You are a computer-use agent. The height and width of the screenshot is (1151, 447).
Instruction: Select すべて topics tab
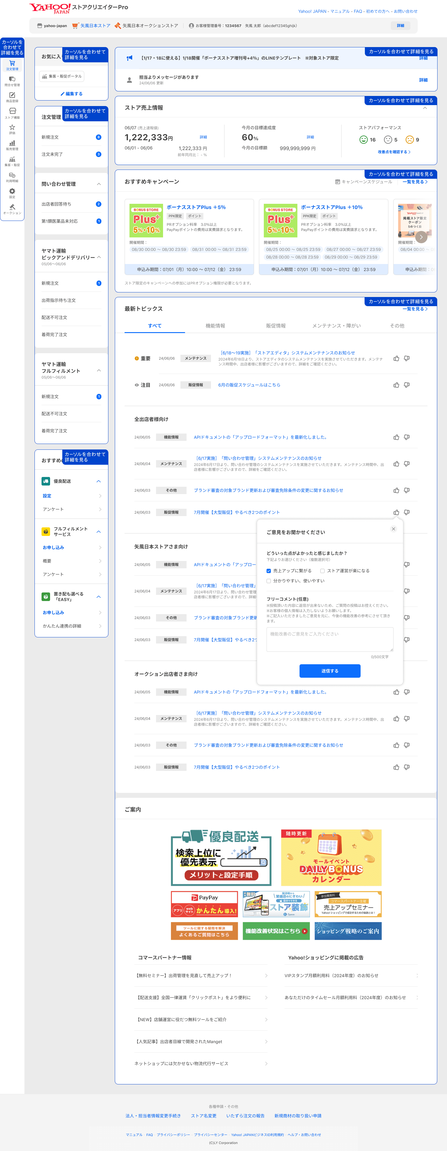coord(154,326)
